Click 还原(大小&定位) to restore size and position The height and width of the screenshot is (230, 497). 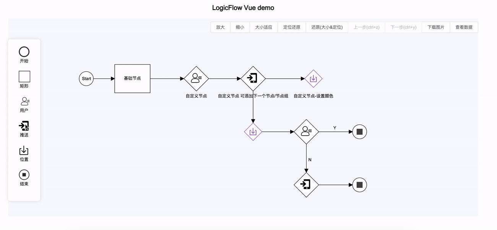(326, 27)
